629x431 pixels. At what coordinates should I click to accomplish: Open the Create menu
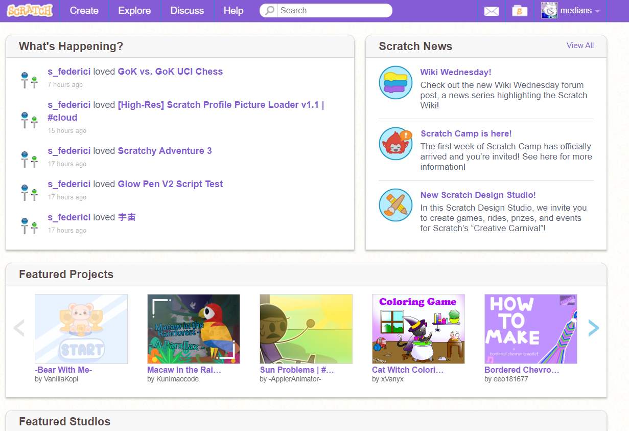[84, 10]
